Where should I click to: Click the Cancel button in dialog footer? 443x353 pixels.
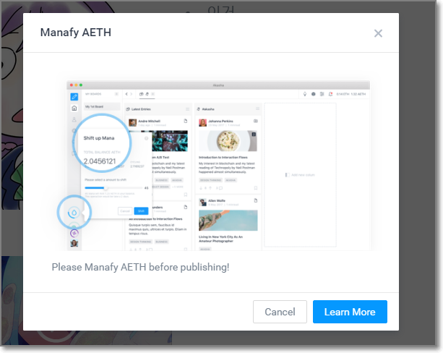280,312
